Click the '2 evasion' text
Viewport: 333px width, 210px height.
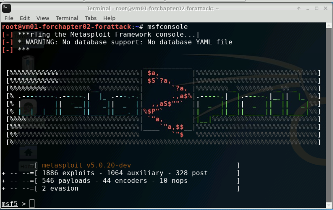(60, 188)
